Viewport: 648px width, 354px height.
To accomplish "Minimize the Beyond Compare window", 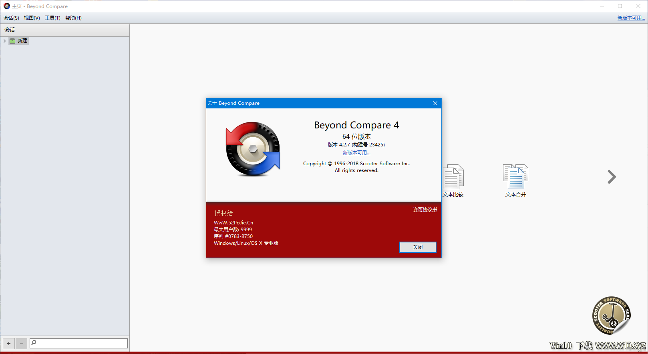I will coord(602,6).
